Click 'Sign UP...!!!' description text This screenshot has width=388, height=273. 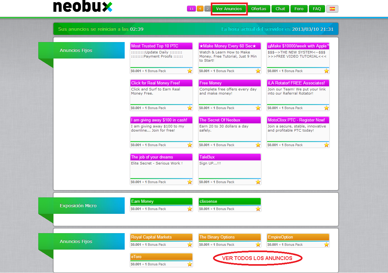[210, 163]
